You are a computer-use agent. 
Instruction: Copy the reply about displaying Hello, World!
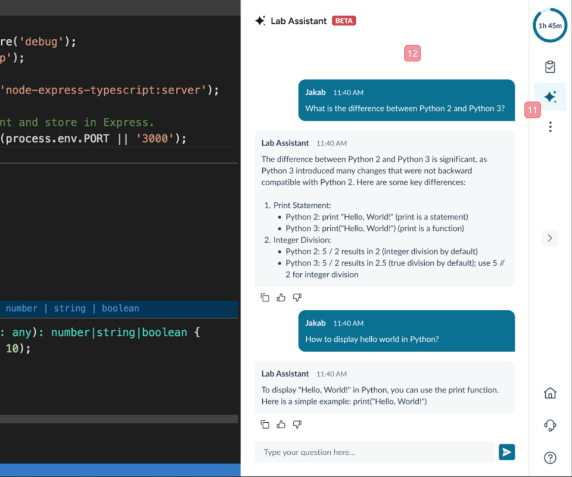click(x=265, y=425)
